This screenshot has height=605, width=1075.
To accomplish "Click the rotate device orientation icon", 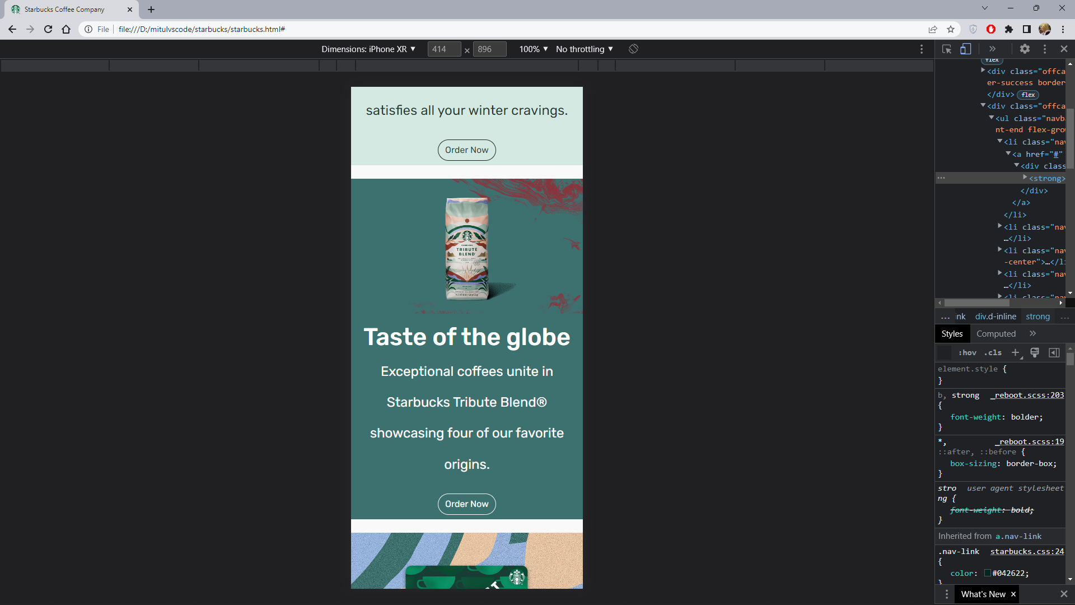I will [x=634, y=49].
